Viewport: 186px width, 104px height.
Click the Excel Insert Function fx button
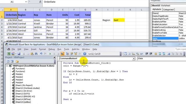click(x=40, y=2)
